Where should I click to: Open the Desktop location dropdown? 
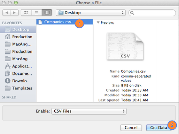coord(91,13)
